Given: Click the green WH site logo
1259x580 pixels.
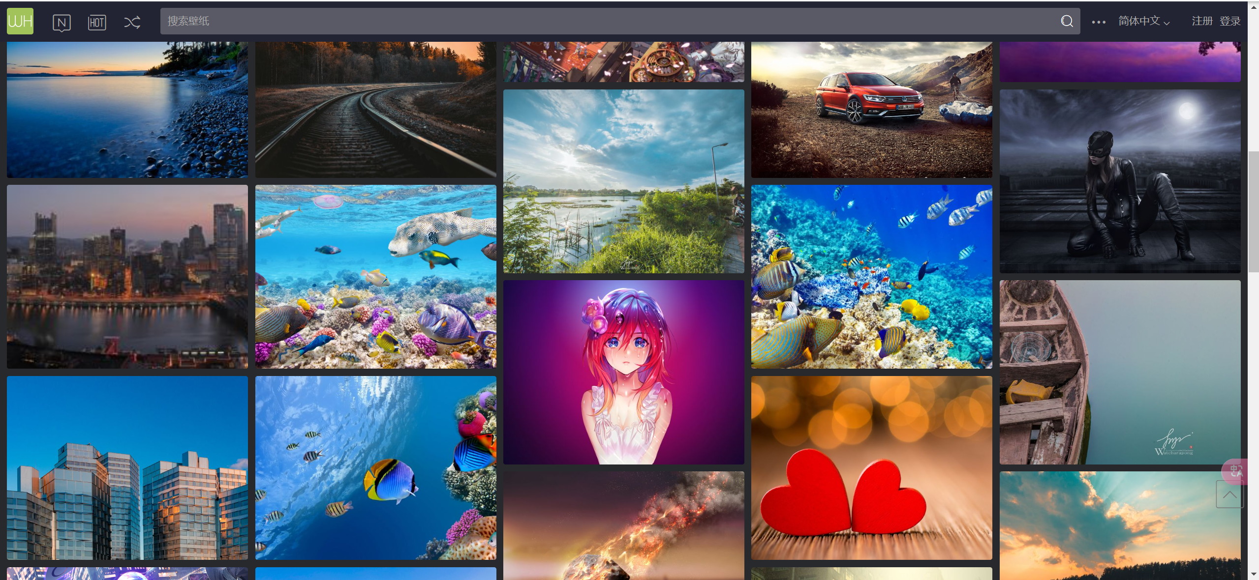Looking at the screenshot, I should [x=20, y=21].
